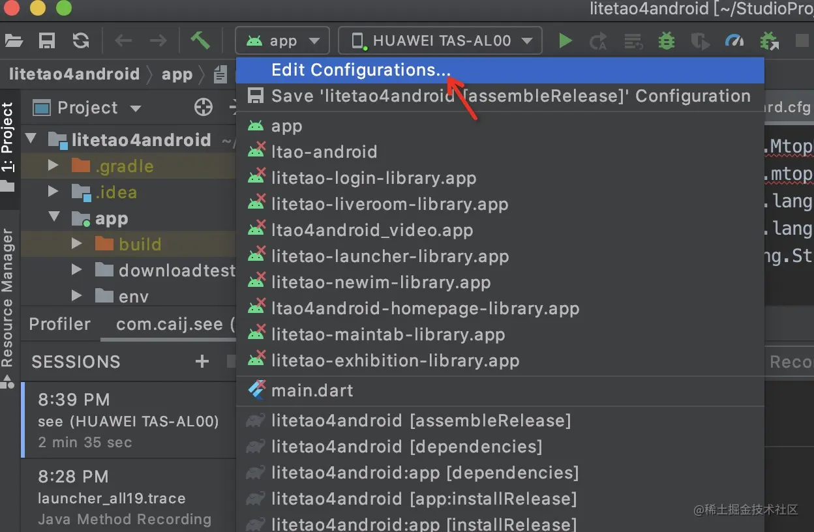Screen dimensions: 814x532
Task: Click the plus icon in SESSIONS
Action: point(202,361)
